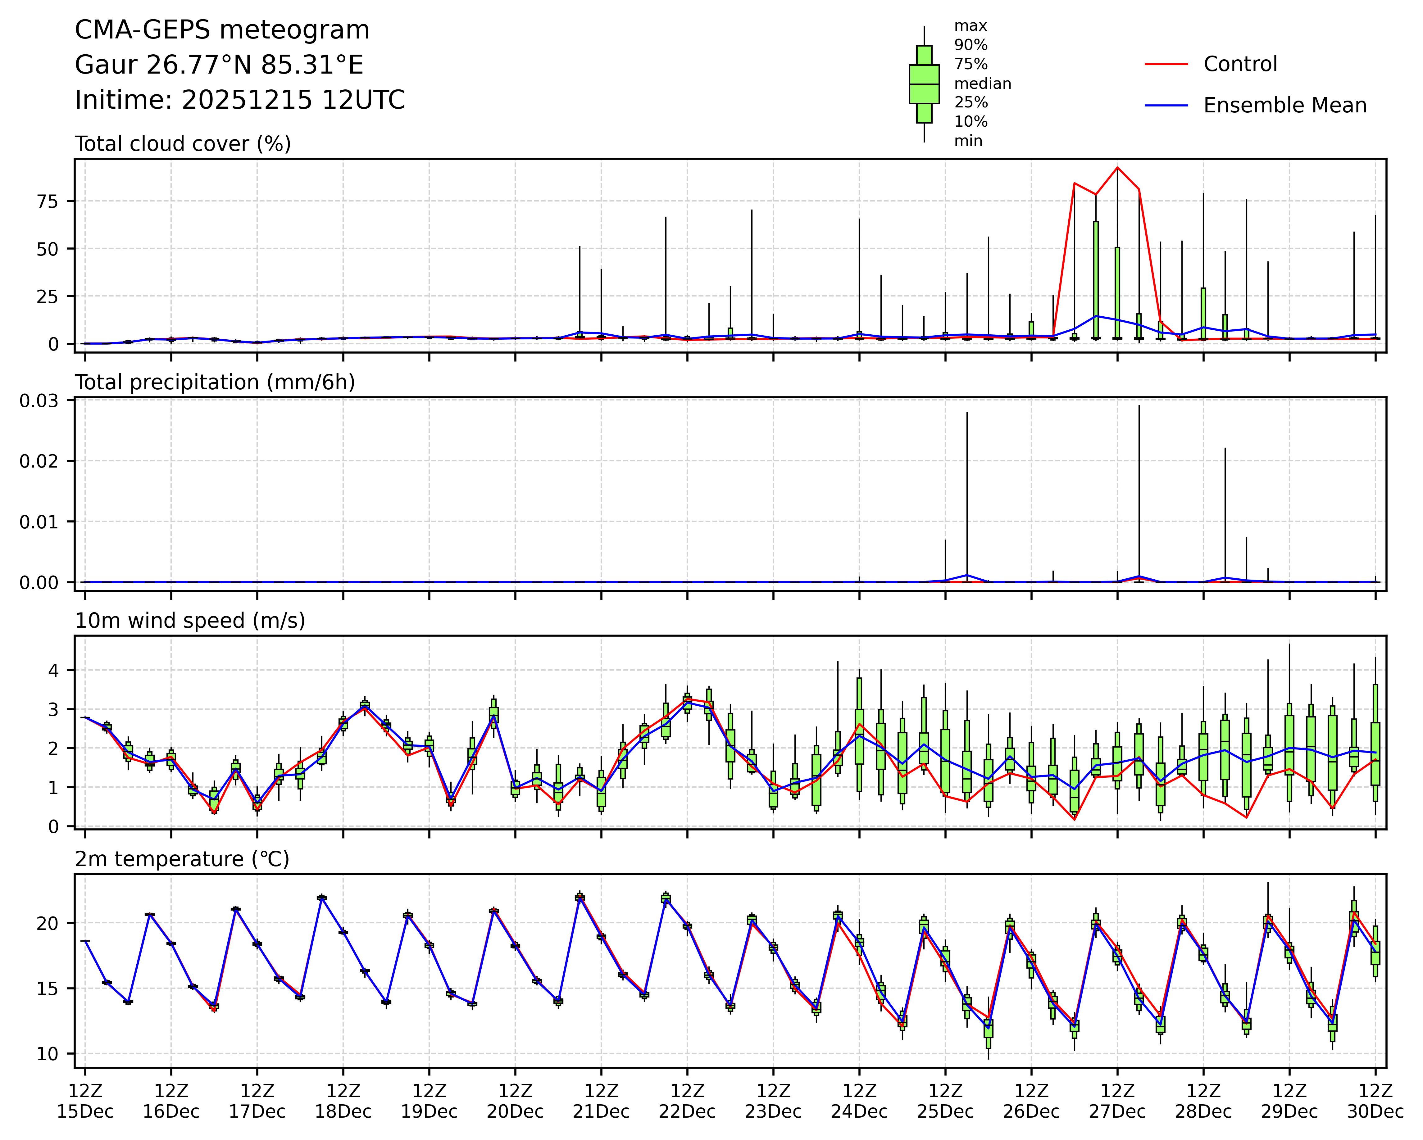Viewport: 1423px width, 1140px height.
Task: Click the '12Z 15Dec' time axis label
Action: [x=85, y=1101]
